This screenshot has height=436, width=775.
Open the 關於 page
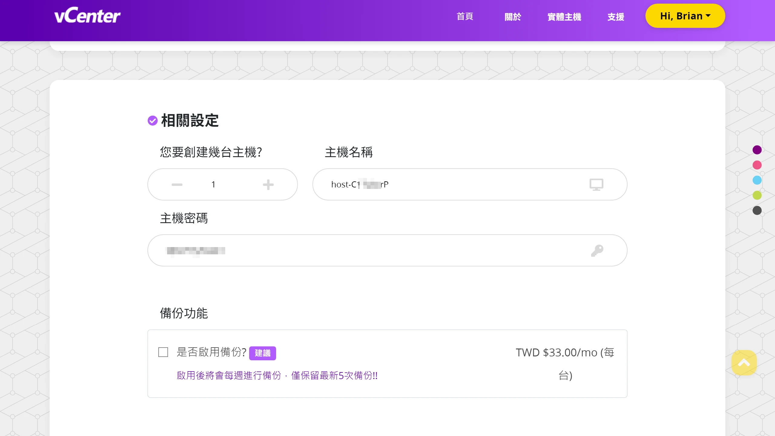tap(513, 17)
